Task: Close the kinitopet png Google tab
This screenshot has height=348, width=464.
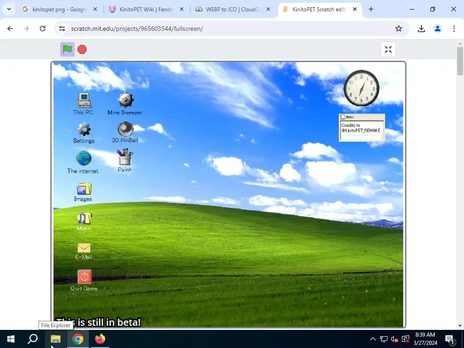Action: point(95,9)
